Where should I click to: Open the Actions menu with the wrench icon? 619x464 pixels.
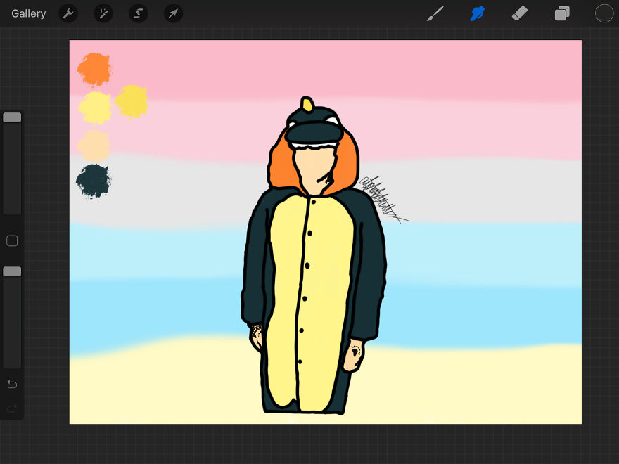pos(68,13)
